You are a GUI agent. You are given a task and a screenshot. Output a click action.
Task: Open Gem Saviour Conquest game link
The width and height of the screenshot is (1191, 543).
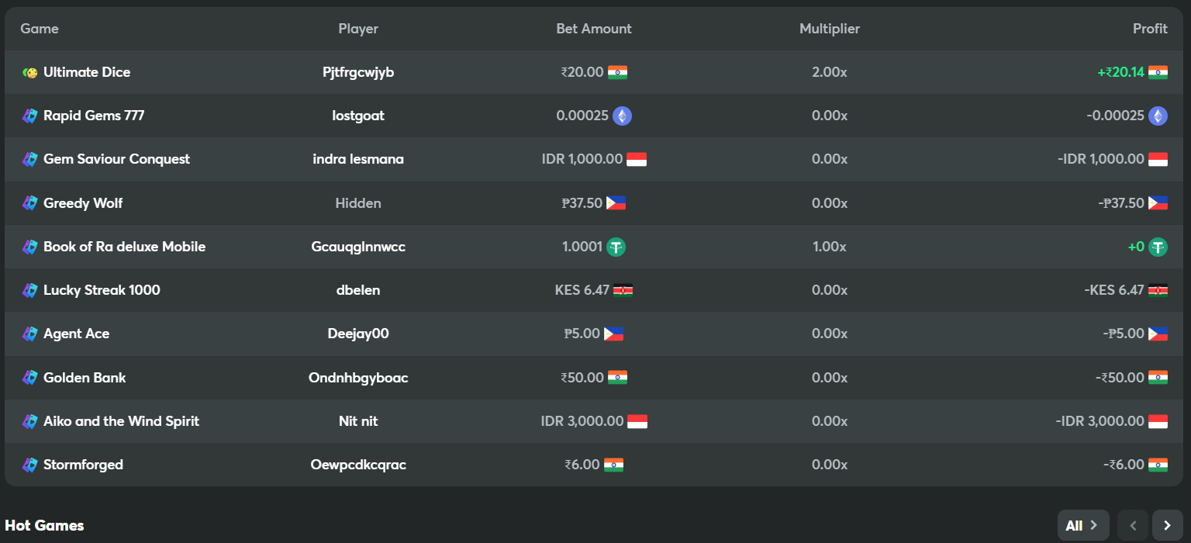116,159
